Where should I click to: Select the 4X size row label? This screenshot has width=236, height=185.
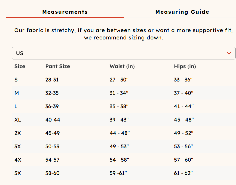(x=18, y=160)
